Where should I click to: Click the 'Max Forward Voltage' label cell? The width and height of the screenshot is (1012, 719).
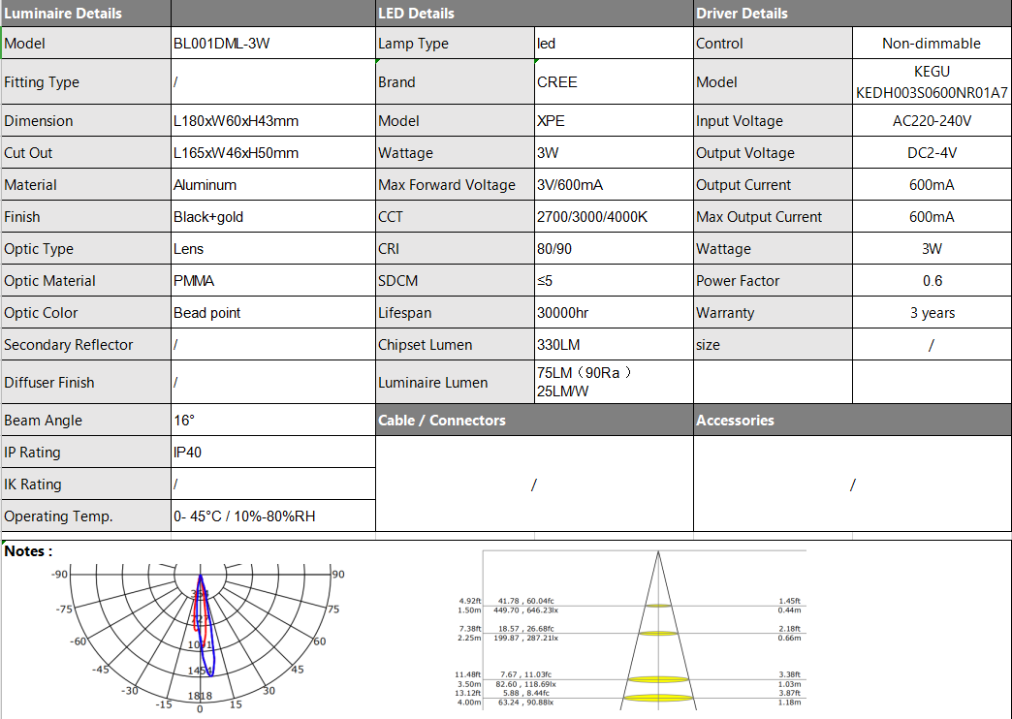click(455, 184)
